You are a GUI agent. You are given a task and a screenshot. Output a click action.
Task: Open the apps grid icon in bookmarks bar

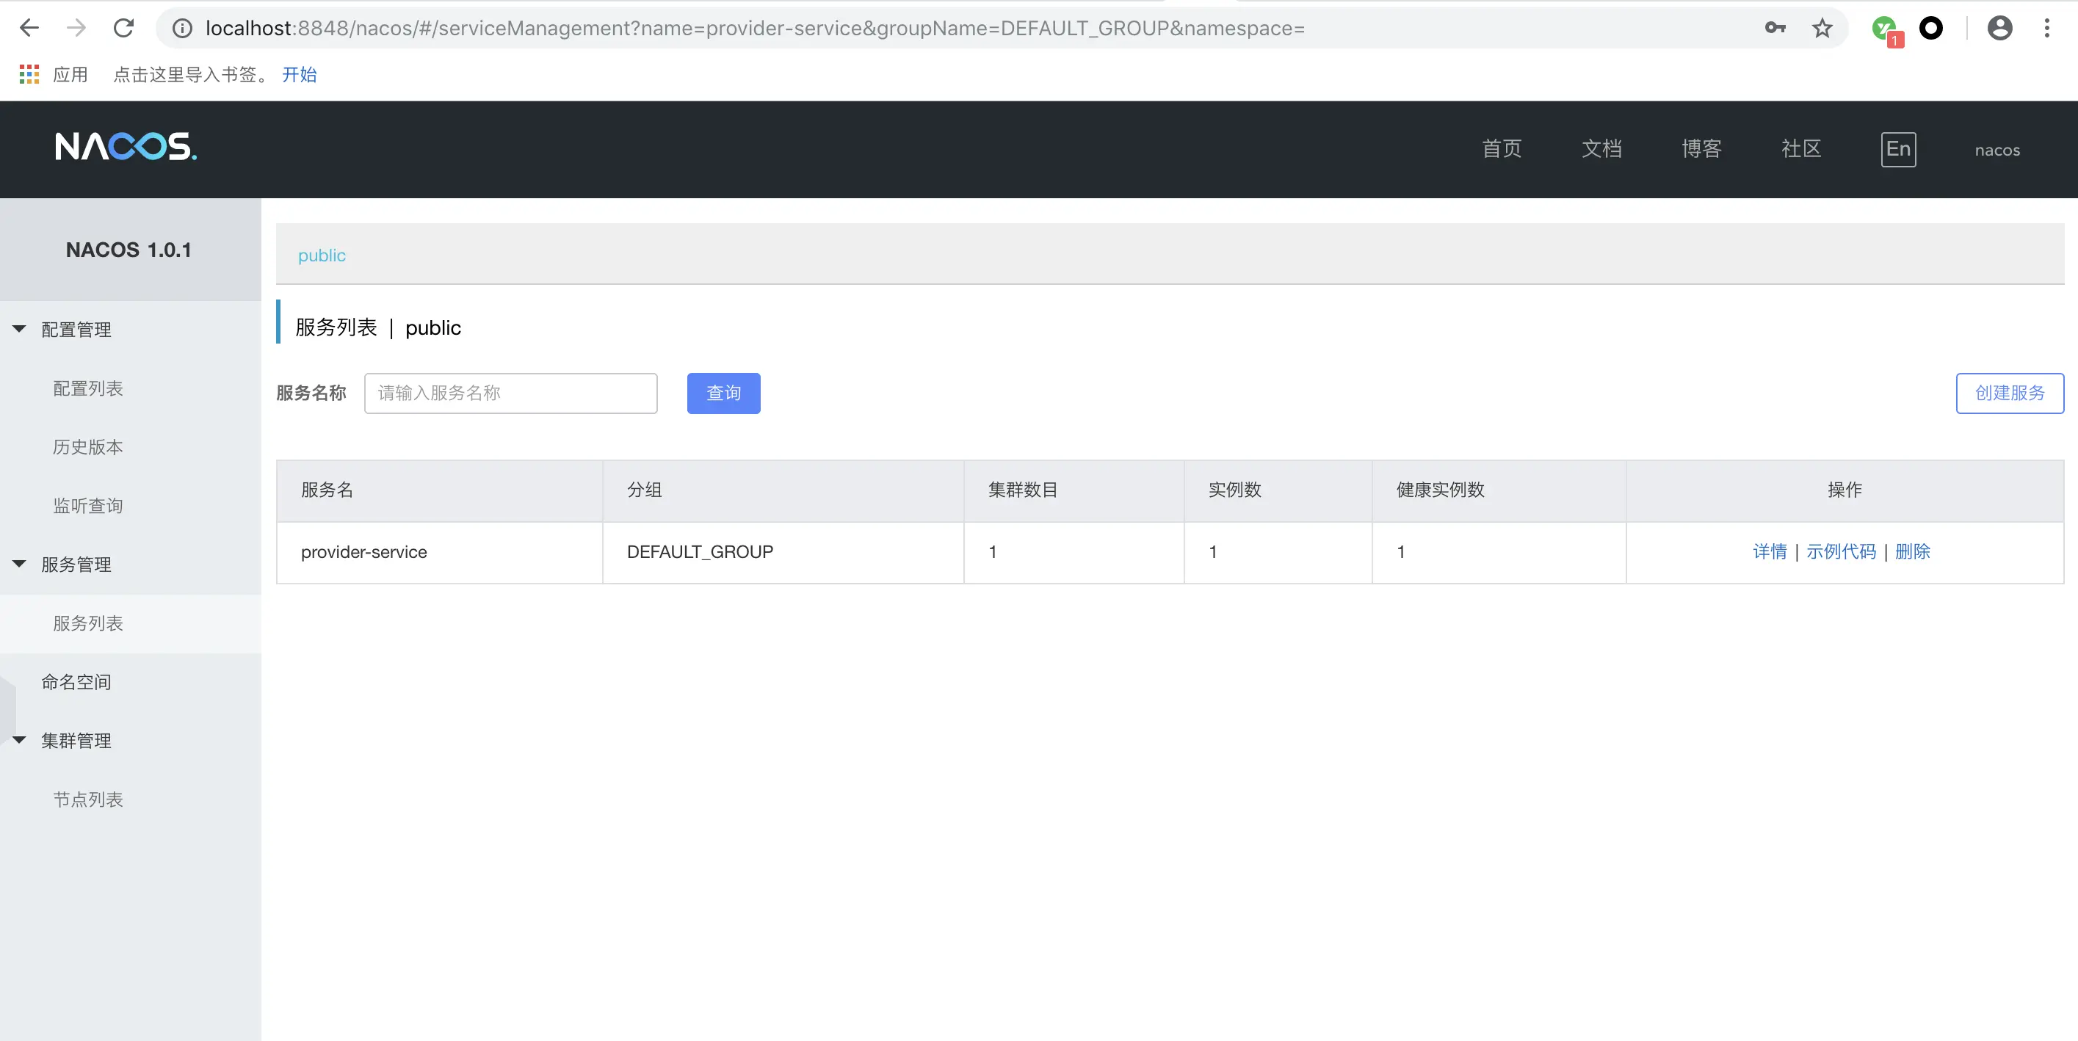tap(29, 74)
